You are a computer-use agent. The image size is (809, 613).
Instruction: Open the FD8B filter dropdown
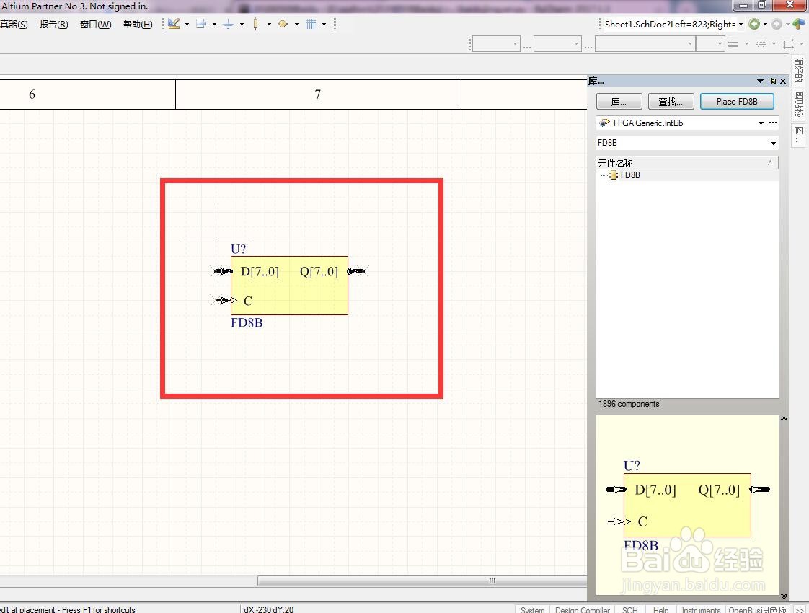773,143
